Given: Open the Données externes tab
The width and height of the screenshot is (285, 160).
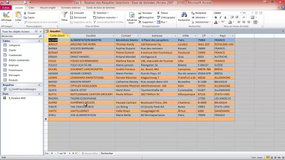Looking at the screenshot, I should (x=71, y=8).
